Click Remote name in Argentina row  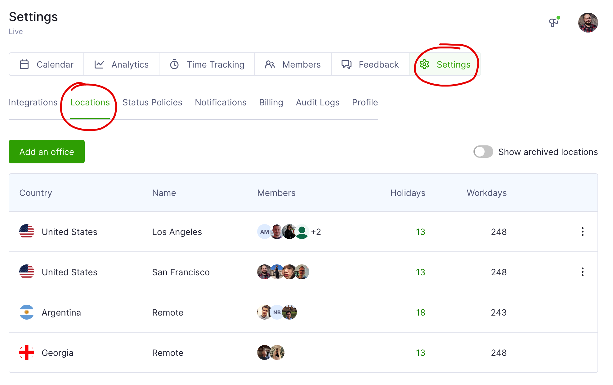[168, 312]
